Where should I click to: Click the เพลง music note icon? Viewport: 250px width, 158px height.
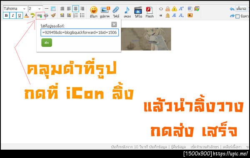click(x=127, y=12)
